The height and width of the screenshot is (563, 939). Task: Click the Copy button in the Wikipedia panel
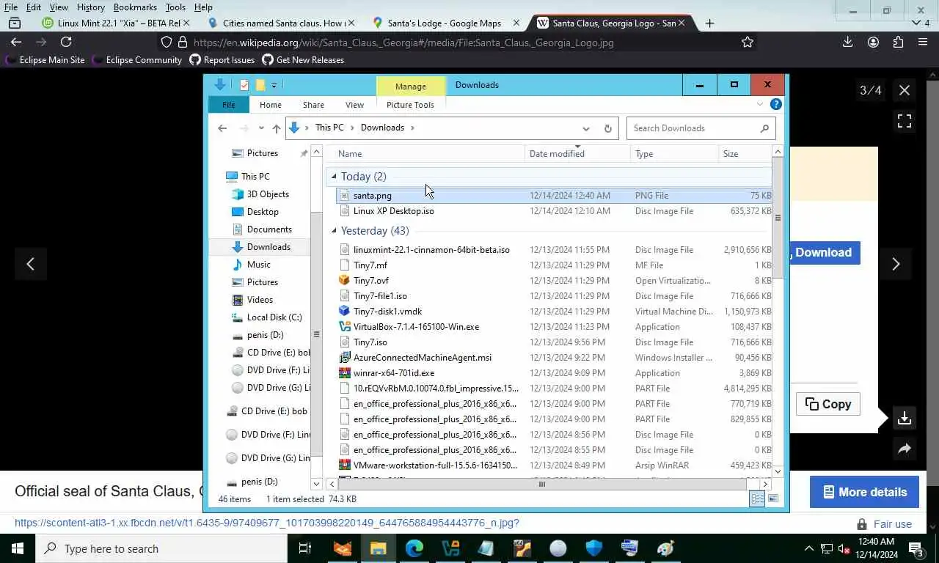(x=827, y=404)
